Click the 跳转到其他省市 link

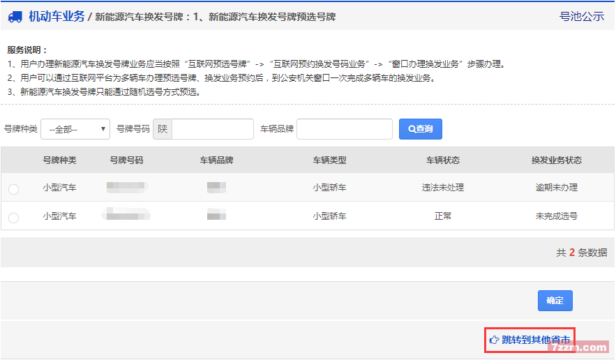pos(536,340)
